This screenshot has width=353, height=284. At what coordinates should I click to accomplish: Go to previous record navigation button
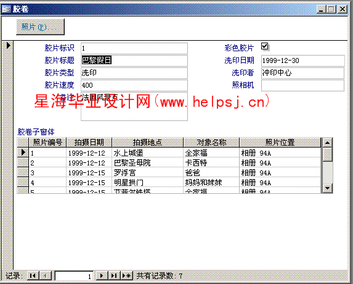coord(46,275)
